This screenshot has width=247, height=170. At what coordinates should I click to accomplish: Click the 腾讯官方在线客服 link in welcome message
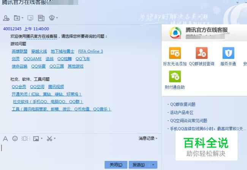(x=41, y=36)
